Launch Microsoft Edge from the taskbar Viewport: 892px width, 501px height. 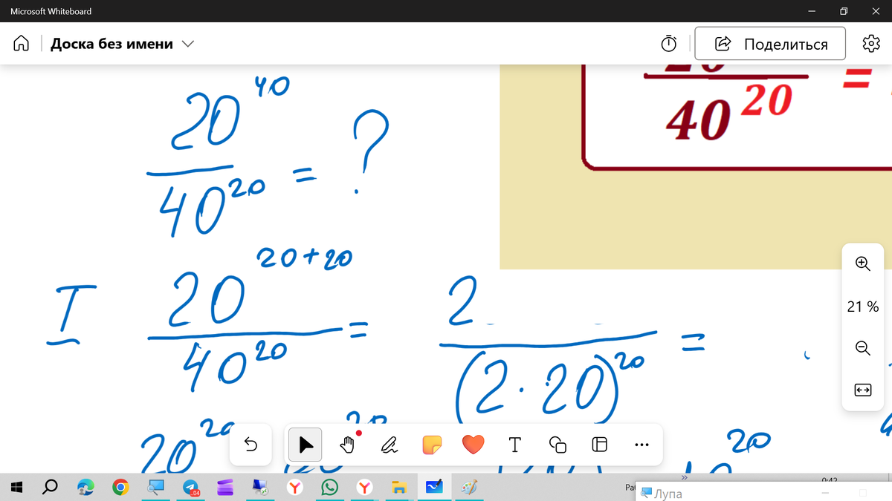[85, 488]
